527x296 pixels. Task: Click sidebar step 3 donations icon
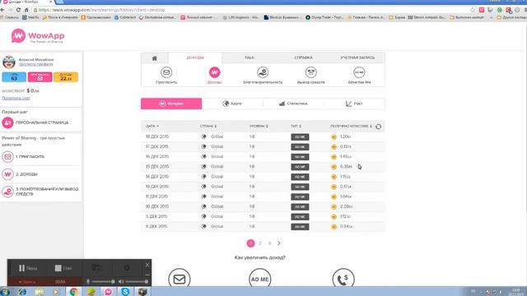pos(7,192)
